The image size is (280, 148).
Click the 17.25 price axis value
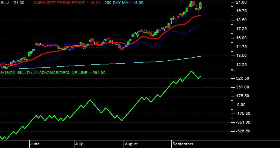pos(241,29)
